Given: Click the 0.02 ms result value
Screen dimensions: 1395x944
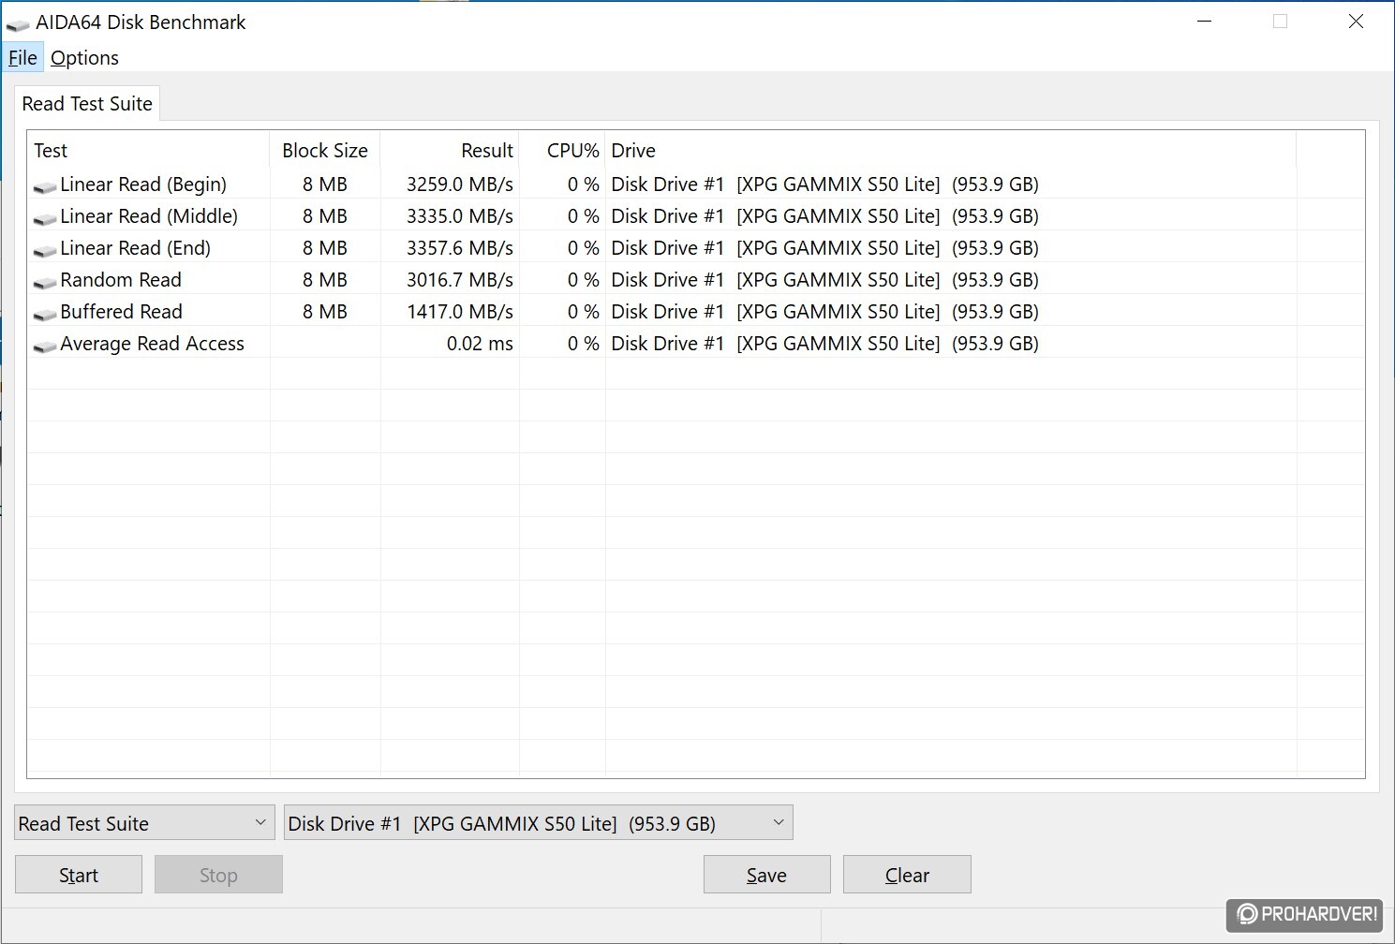Looking at the screenshot, I should 480,344.
